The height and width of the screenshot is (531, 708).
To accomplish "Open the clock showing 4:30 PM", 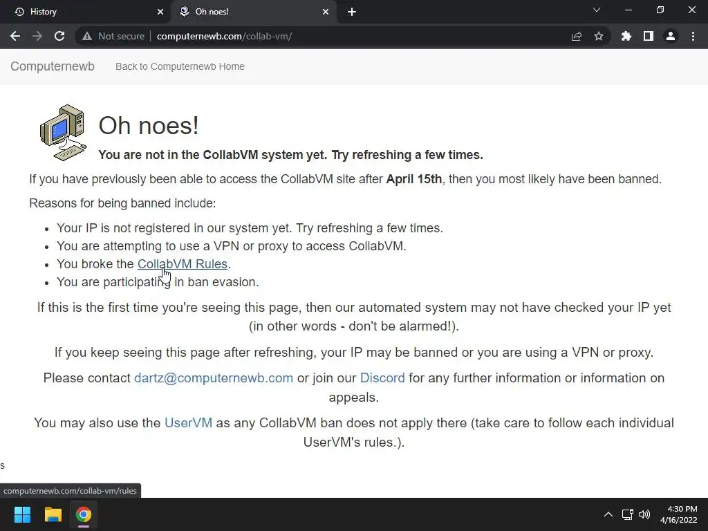I will coord(679,514).
